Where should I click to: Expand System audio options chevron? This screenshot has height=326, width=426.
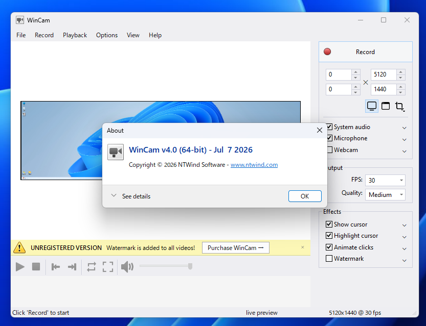404,128
